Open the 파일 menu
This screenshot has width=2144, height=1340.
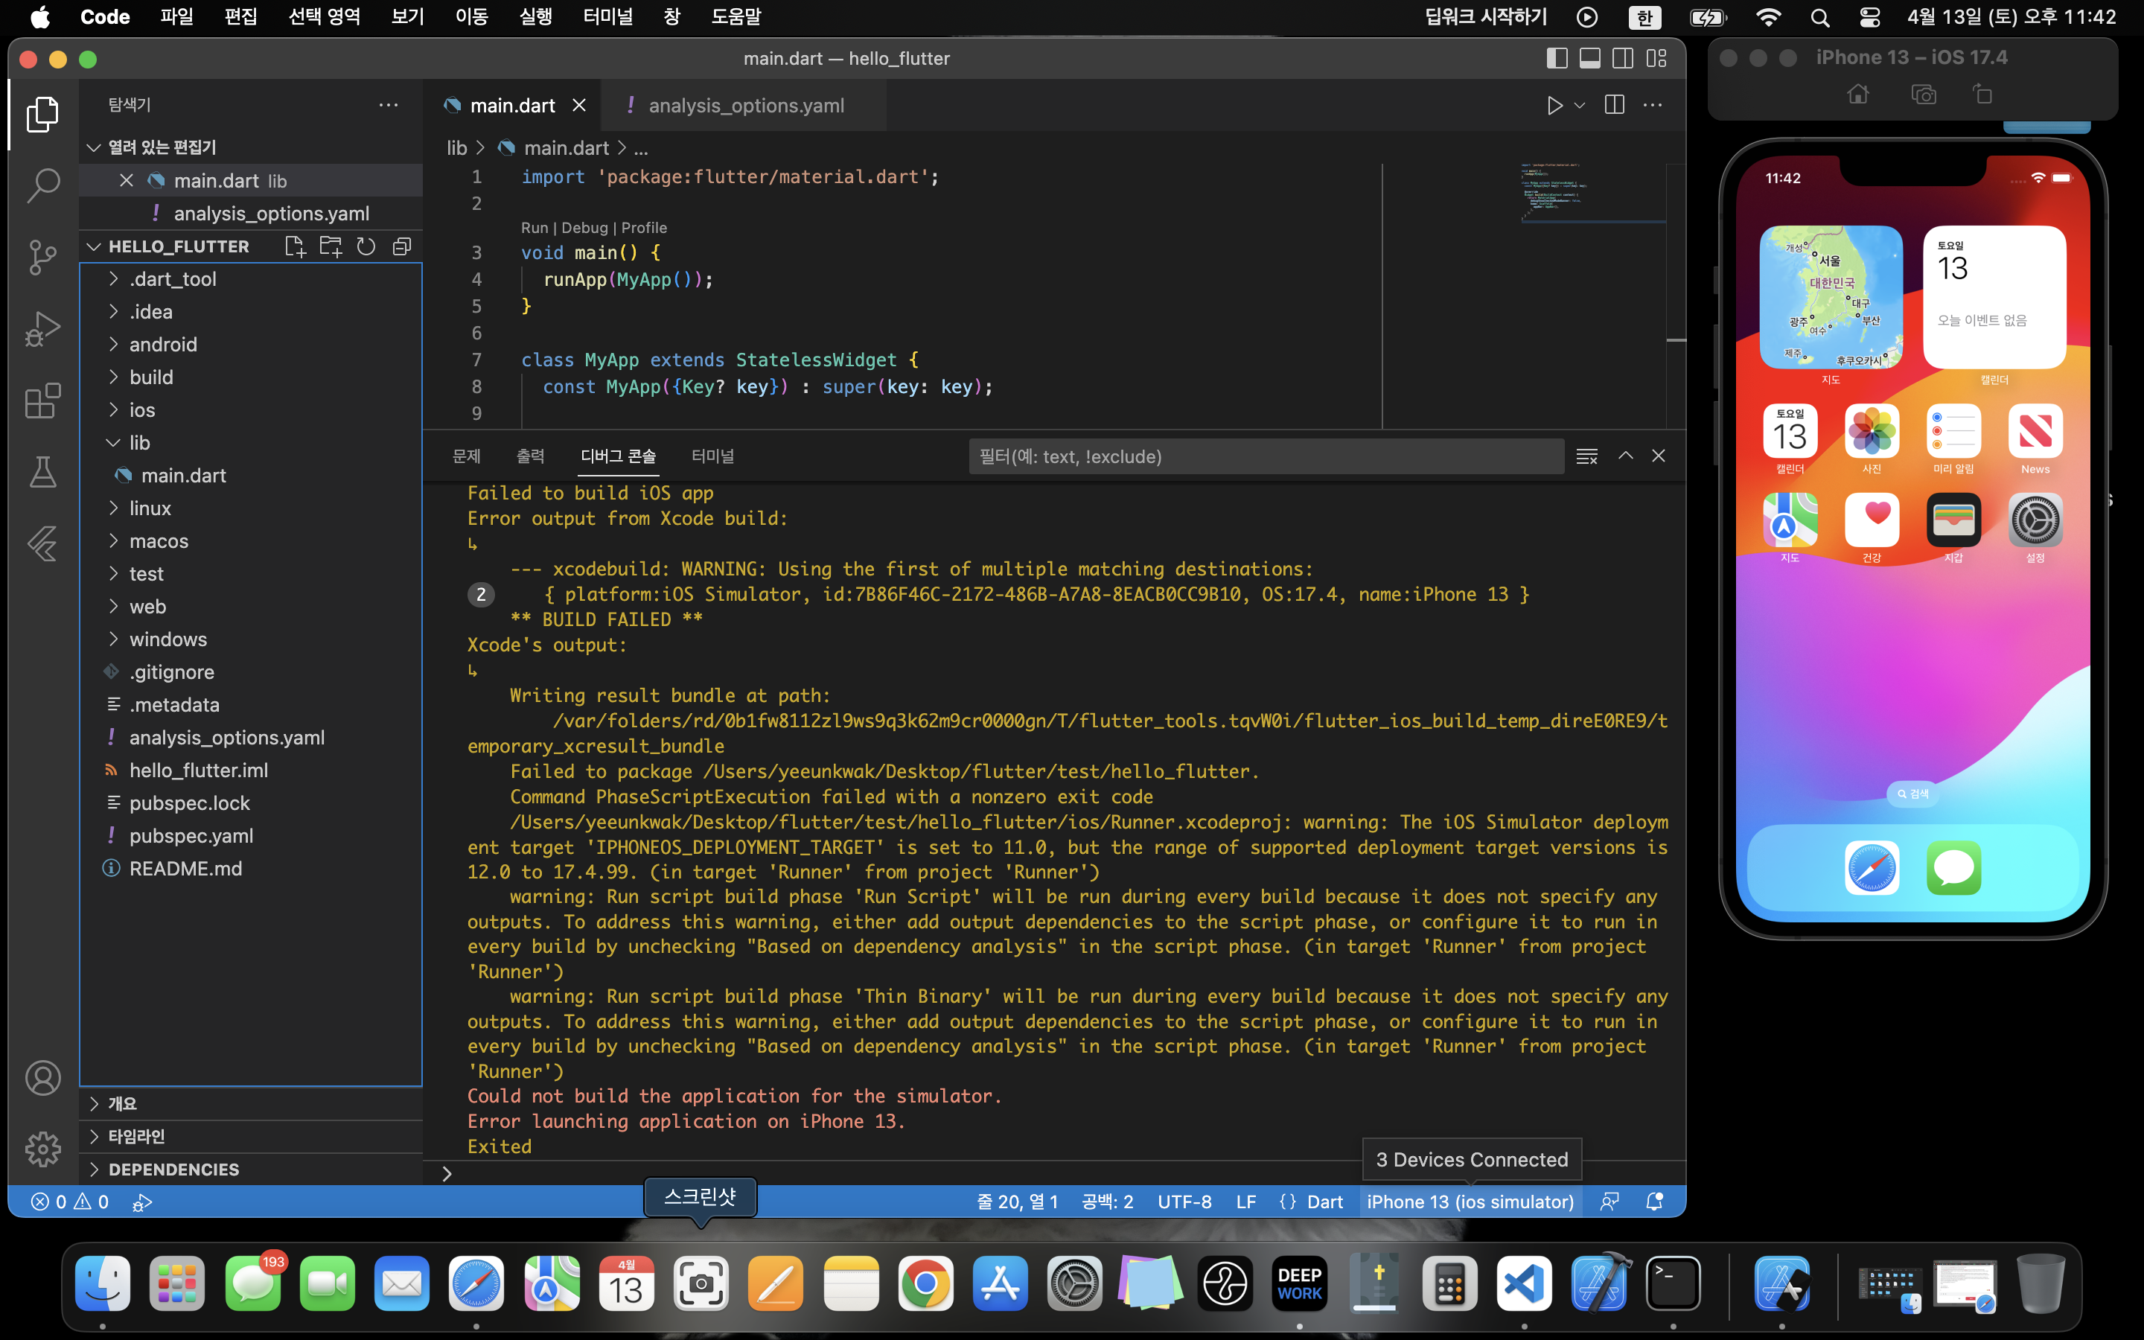click(x=177, y=17)
